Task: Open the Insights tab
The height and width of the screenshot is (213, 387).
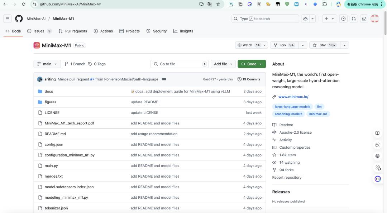Action: pos(183,31)
